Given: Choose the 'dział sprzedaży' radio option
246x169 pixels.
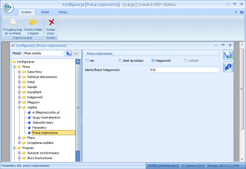Looking at the screenshot, I should [120, 61].
